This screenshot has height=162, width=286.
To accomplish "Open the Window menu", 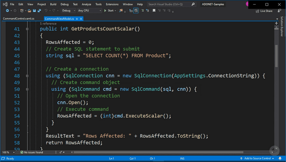I will pos(128,4).
